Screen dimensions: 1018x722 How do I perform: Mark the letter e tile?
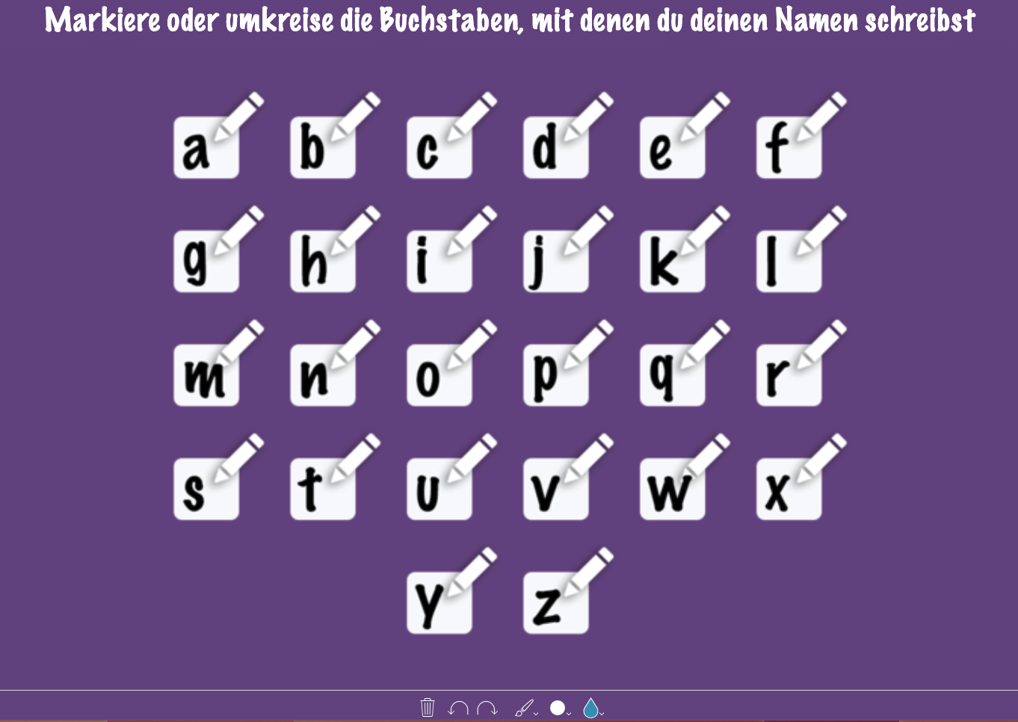pos(673,147)
